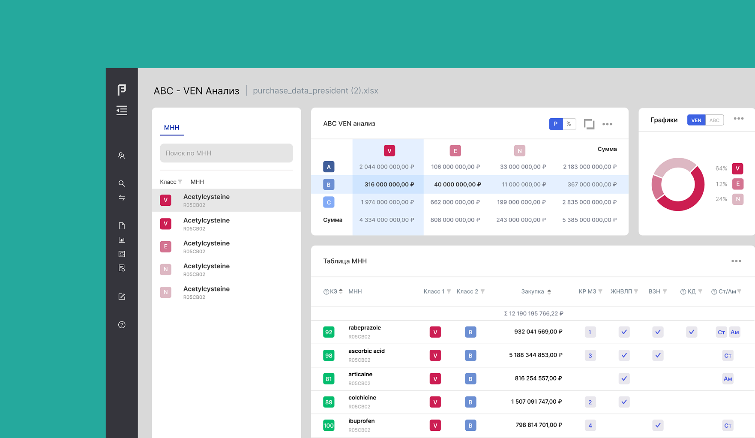Image resolution: width=755 pixels, height=438 pixels.
Task: Switch charts to ABC tab
Action: pos(714,120)
